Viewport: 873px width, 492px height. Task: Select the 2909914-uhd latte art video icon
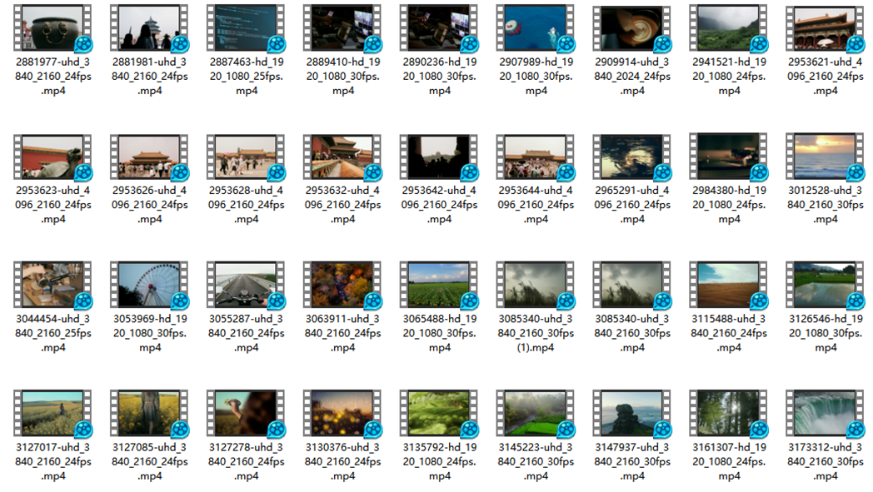(x=632, y=27)
